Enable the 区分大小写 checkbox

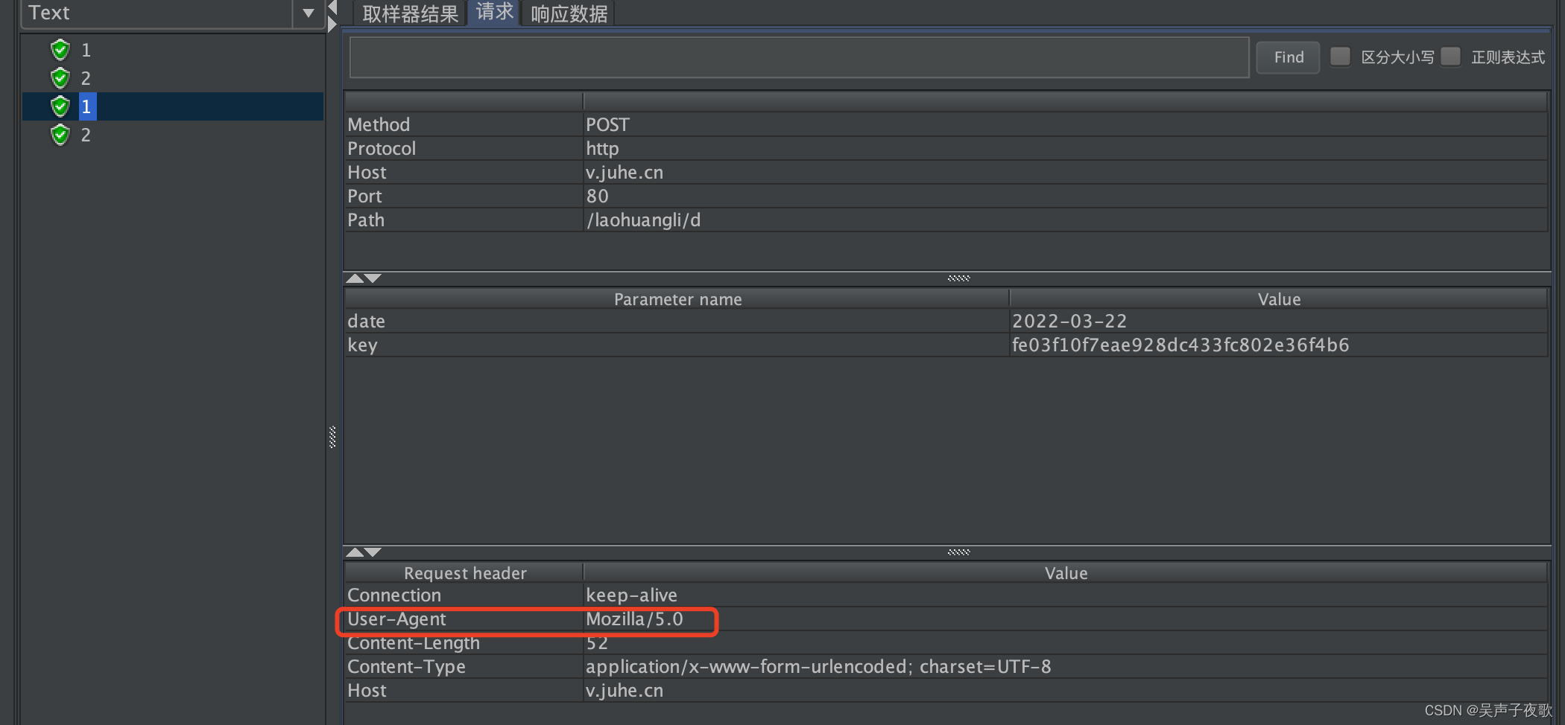[1341, 57]
